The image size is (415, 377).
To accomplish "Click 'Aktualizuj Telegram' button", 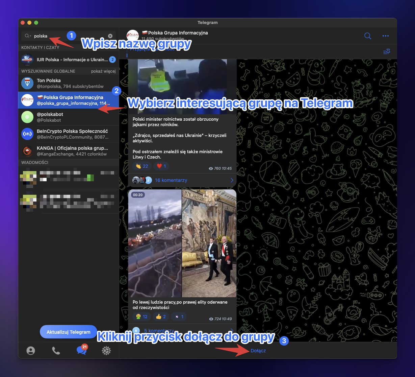I will (69, 332).
